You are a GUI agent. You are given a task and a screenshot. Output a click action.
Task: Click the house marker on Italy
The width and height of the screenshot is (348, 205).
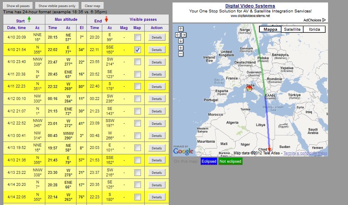(x=249, y=88)
